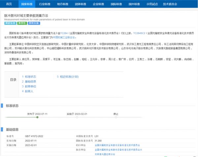198x157 pixels.
Task: Click the 废止 timeline dot
Action: (x=116, y=117)
